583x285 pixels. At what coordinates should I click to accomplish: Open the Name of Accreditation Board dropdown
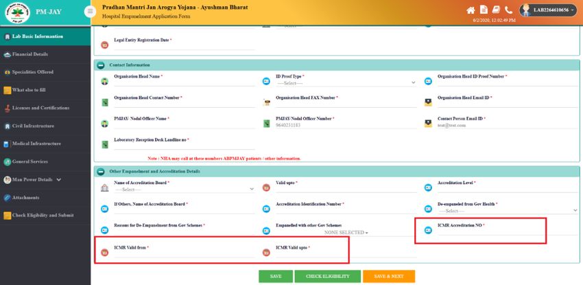[x=184, y=190]
